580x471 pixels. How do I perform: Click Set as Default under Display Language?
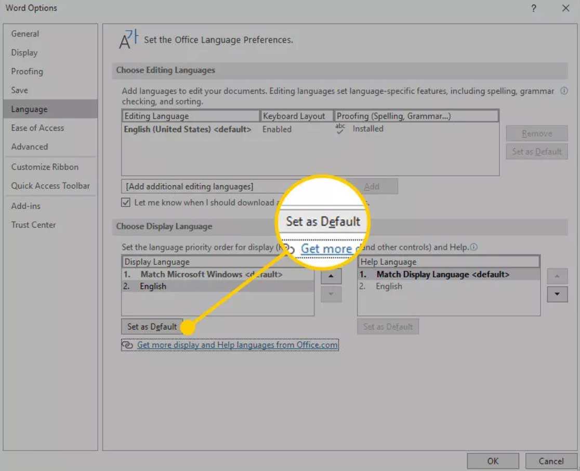[152, 327]
